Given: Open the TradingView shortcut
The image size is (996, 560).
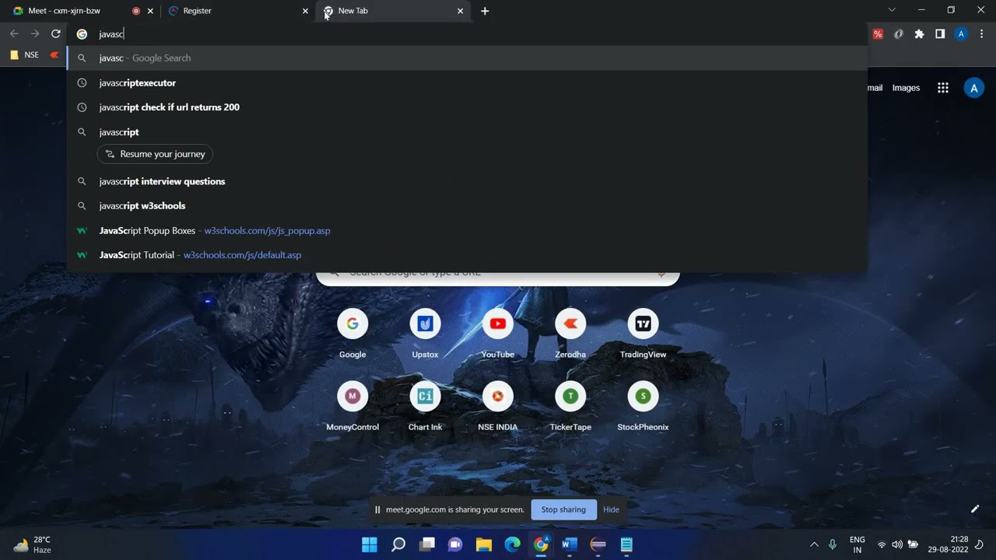Looking at the screenshot, I should point(643,333).
